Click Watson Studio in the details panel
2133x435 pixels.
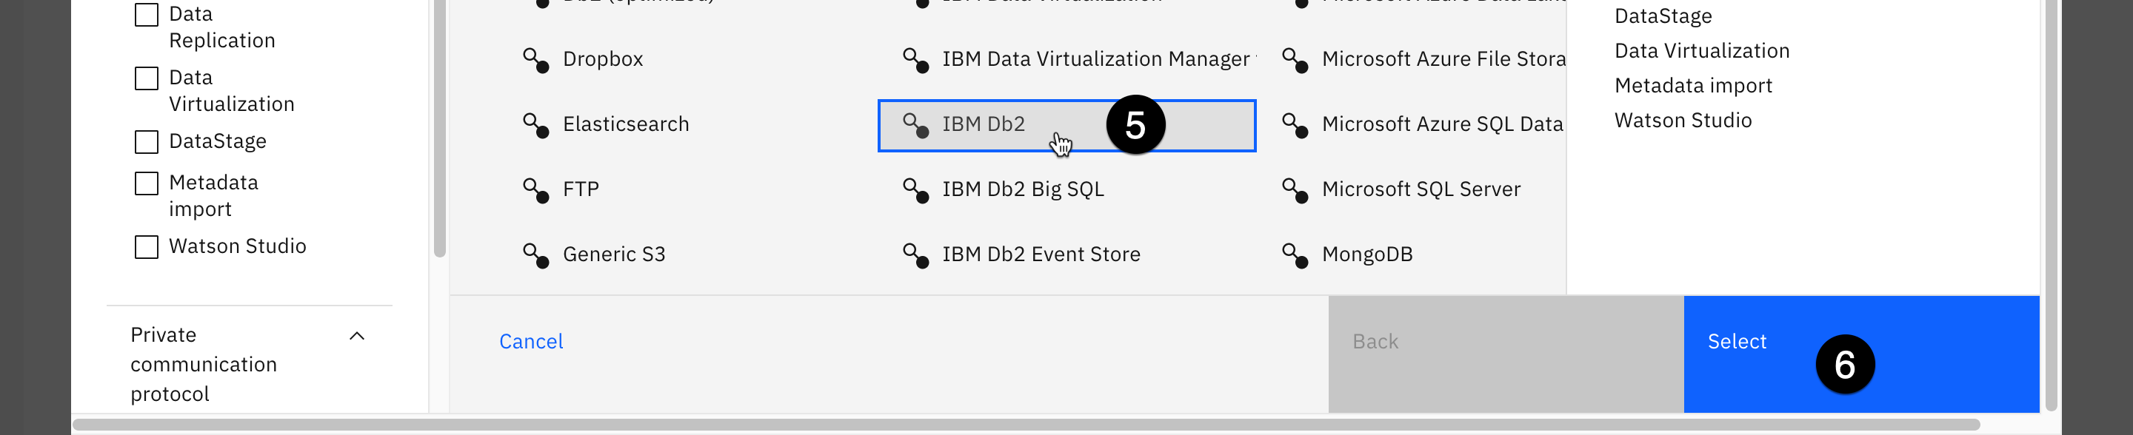coord(1683,121)
